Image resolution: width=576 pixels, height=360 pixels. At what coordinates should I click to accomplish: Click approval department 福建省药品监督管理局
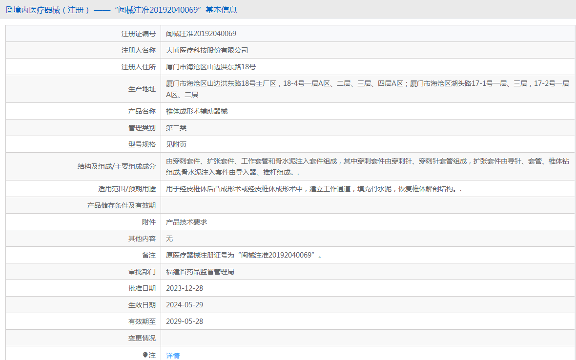click(x=200, y=272)
